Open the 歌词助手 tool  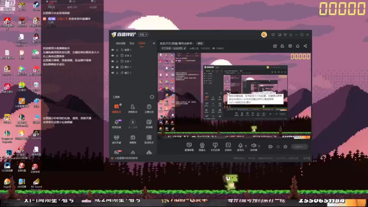point(149,139)
